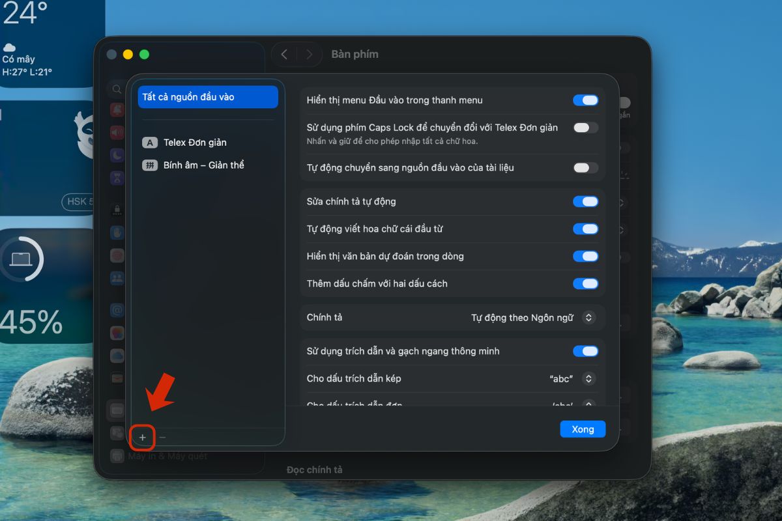The image size is (782, 521).
Task: Select the Bính âm – Giản thể input source
Action: pyautogui.click(x=208, y=165)
